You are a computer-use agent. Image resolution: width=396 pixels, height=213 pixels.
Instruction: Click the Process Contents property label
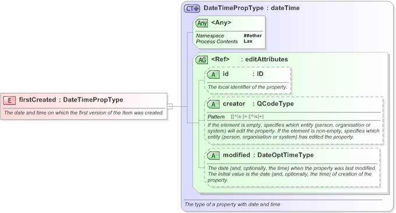tap(217, 41)
